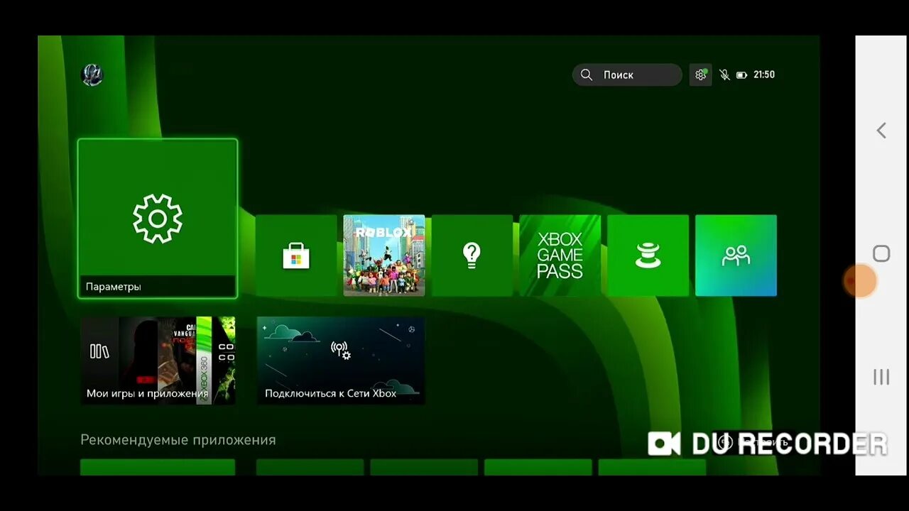Click the magnifier icon in search box
Viewport: 909px width, 511px height.
pyautogui.click(x=587, y=75)
